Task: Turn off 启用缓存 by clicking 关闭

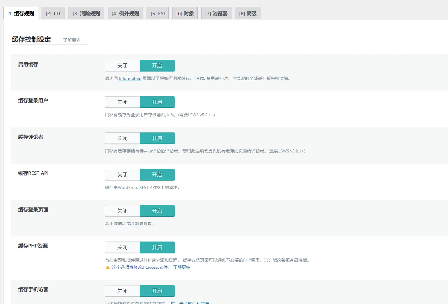Action: 122,66
